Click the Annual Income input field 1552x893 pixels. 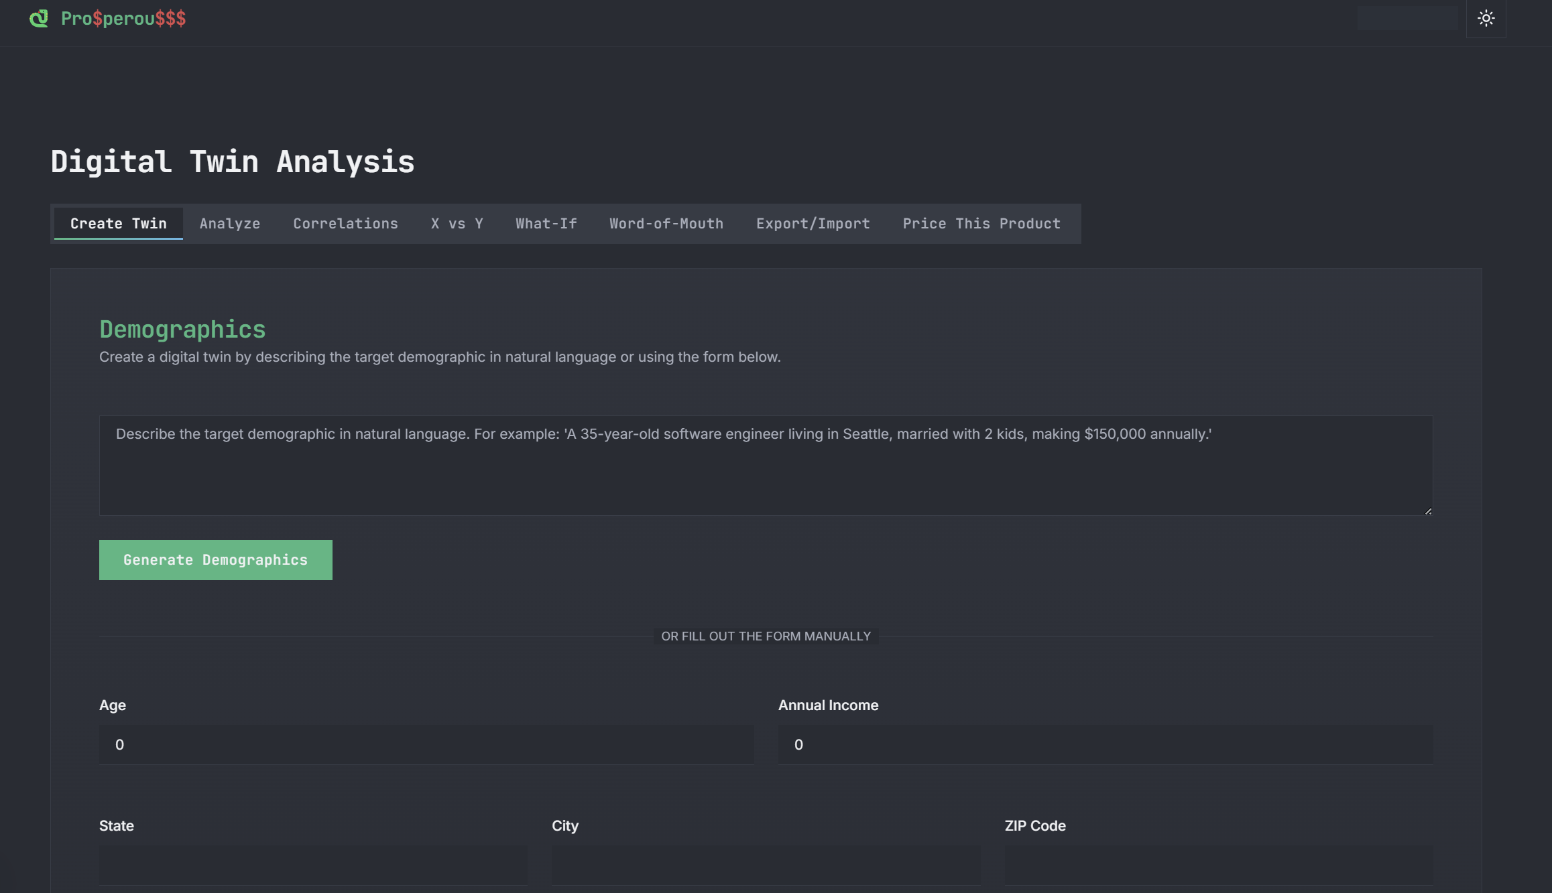[1105, 744]
